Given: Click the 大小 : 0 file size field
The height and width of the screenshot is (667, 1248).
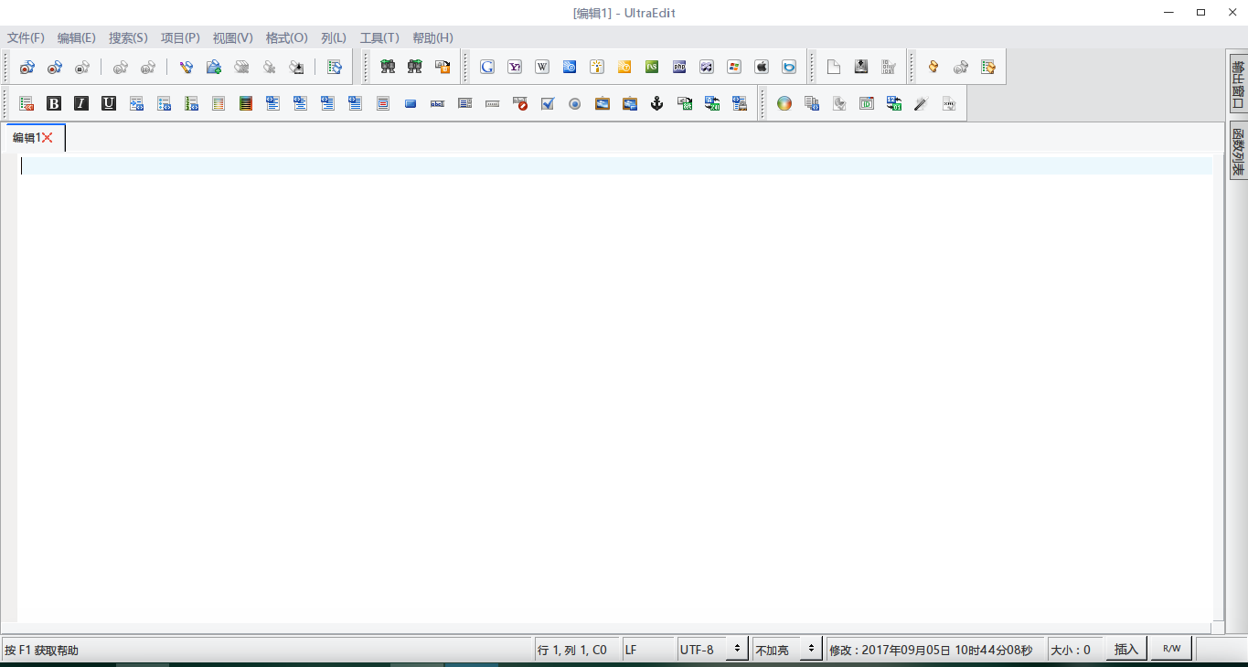Looking at the screenshot, I should pos(1075,650).
